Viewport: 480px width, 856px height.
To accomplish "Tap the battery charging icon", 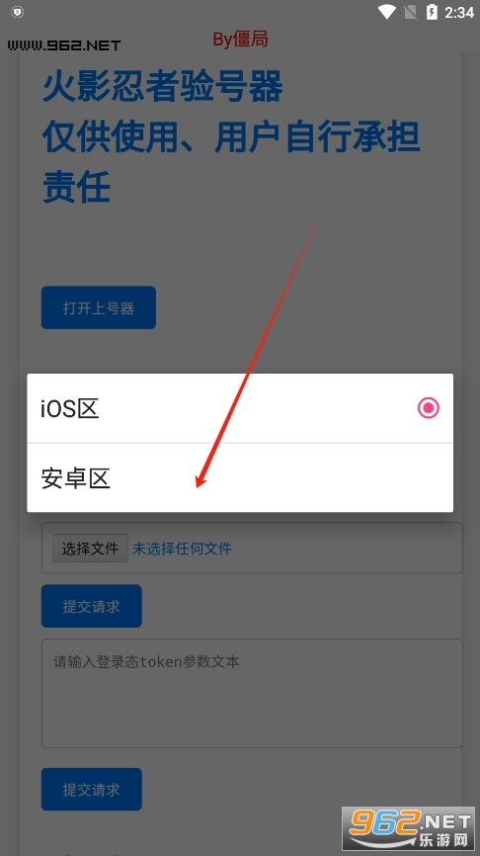I will pos(432,12).
